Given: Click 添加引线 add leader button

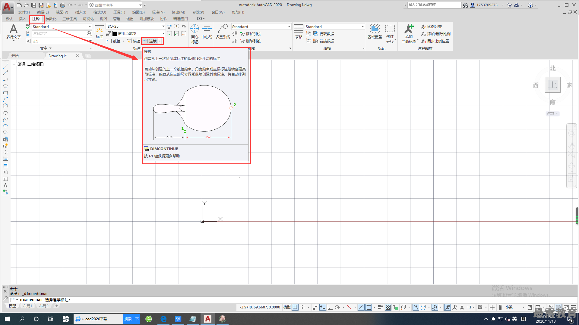Looking at the screenshot, I should click(250, 34).
